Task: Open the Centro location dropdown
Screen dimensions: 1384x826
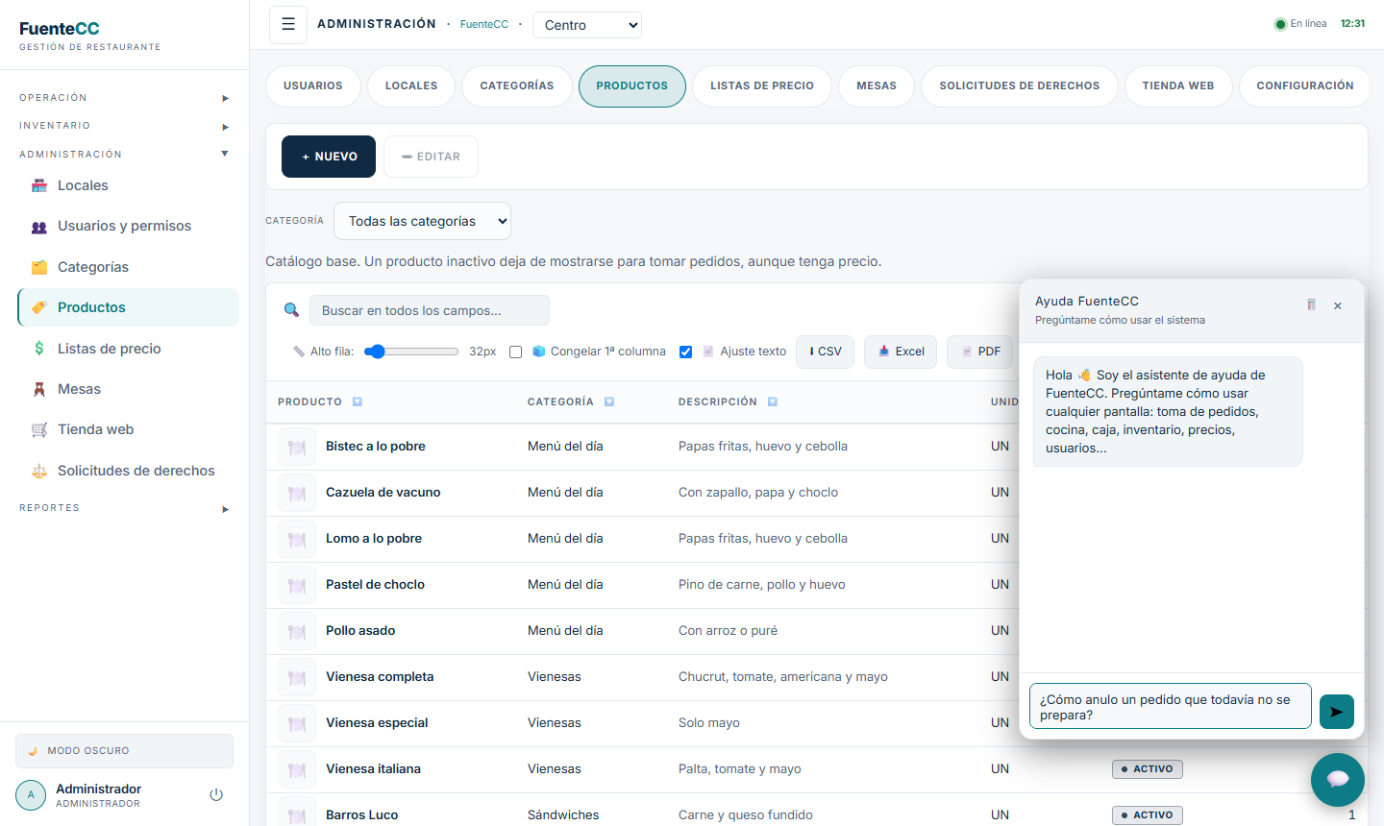Action: click(x=587, y=25)
